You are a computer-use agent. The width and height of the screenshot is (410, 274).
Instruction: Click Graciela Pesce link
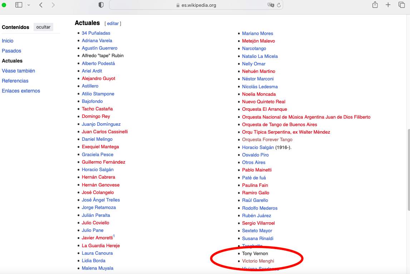pyautogui.click(x=98, y=155)
